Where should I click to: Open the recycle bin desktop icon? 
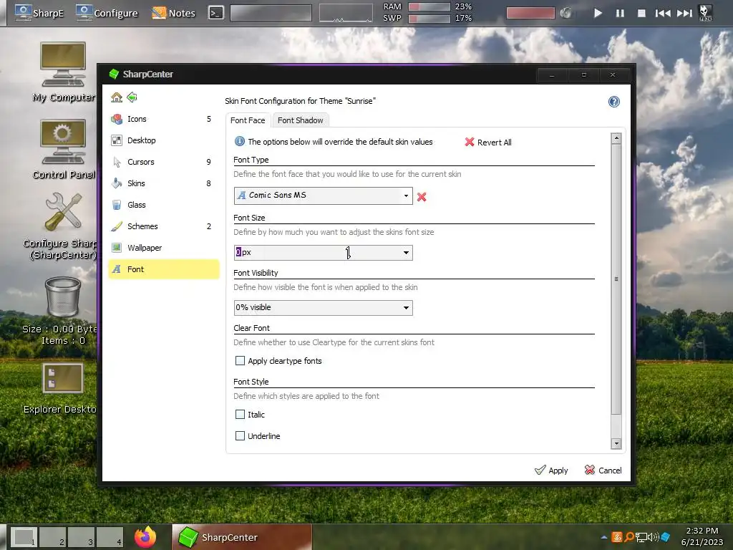click(x=62, y=310)
